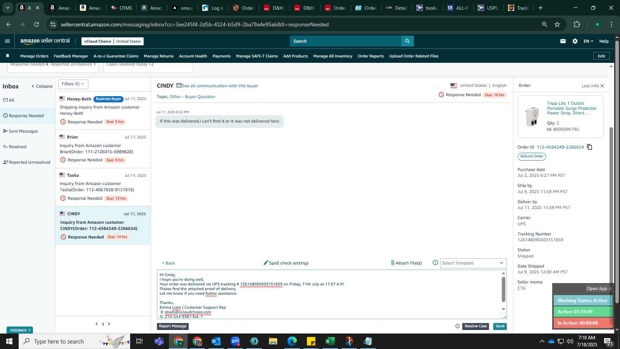Click the Help link

tap(604, 41)
